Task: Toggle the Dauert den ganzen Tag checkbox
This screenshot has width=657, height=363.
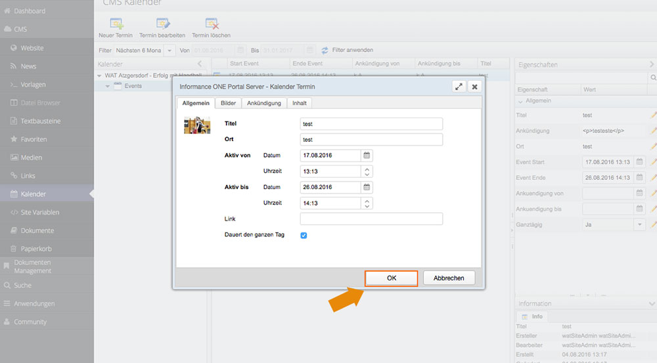Action: tap(304, 235)
